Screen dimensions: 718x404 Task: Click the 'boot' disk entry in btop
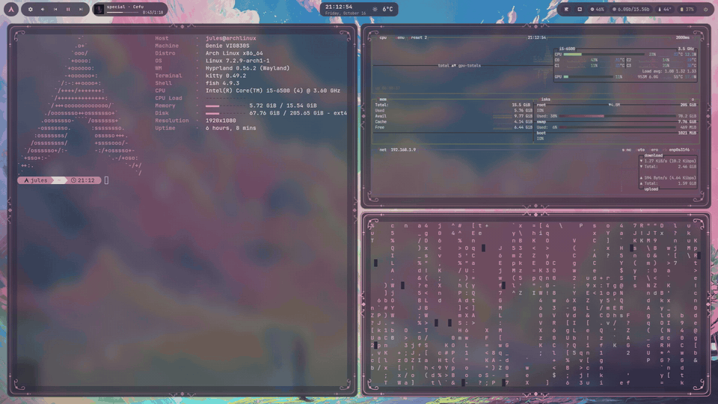(541, 133)
